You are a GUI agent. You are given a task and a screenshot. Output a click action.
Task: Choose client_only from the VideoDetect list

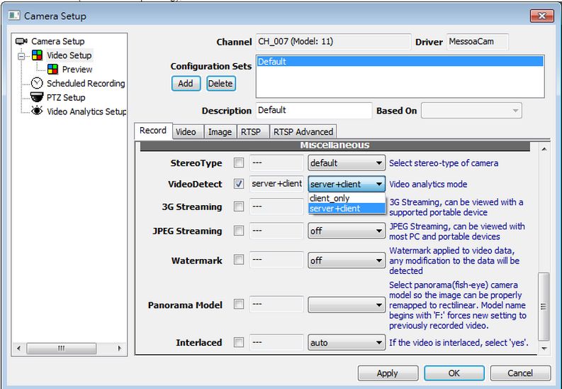tap(347, 198)
